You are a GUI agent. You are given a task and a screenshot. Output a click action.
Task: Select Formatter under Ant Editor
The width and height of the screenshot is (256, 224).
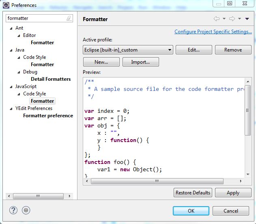(x=43, y=43)
